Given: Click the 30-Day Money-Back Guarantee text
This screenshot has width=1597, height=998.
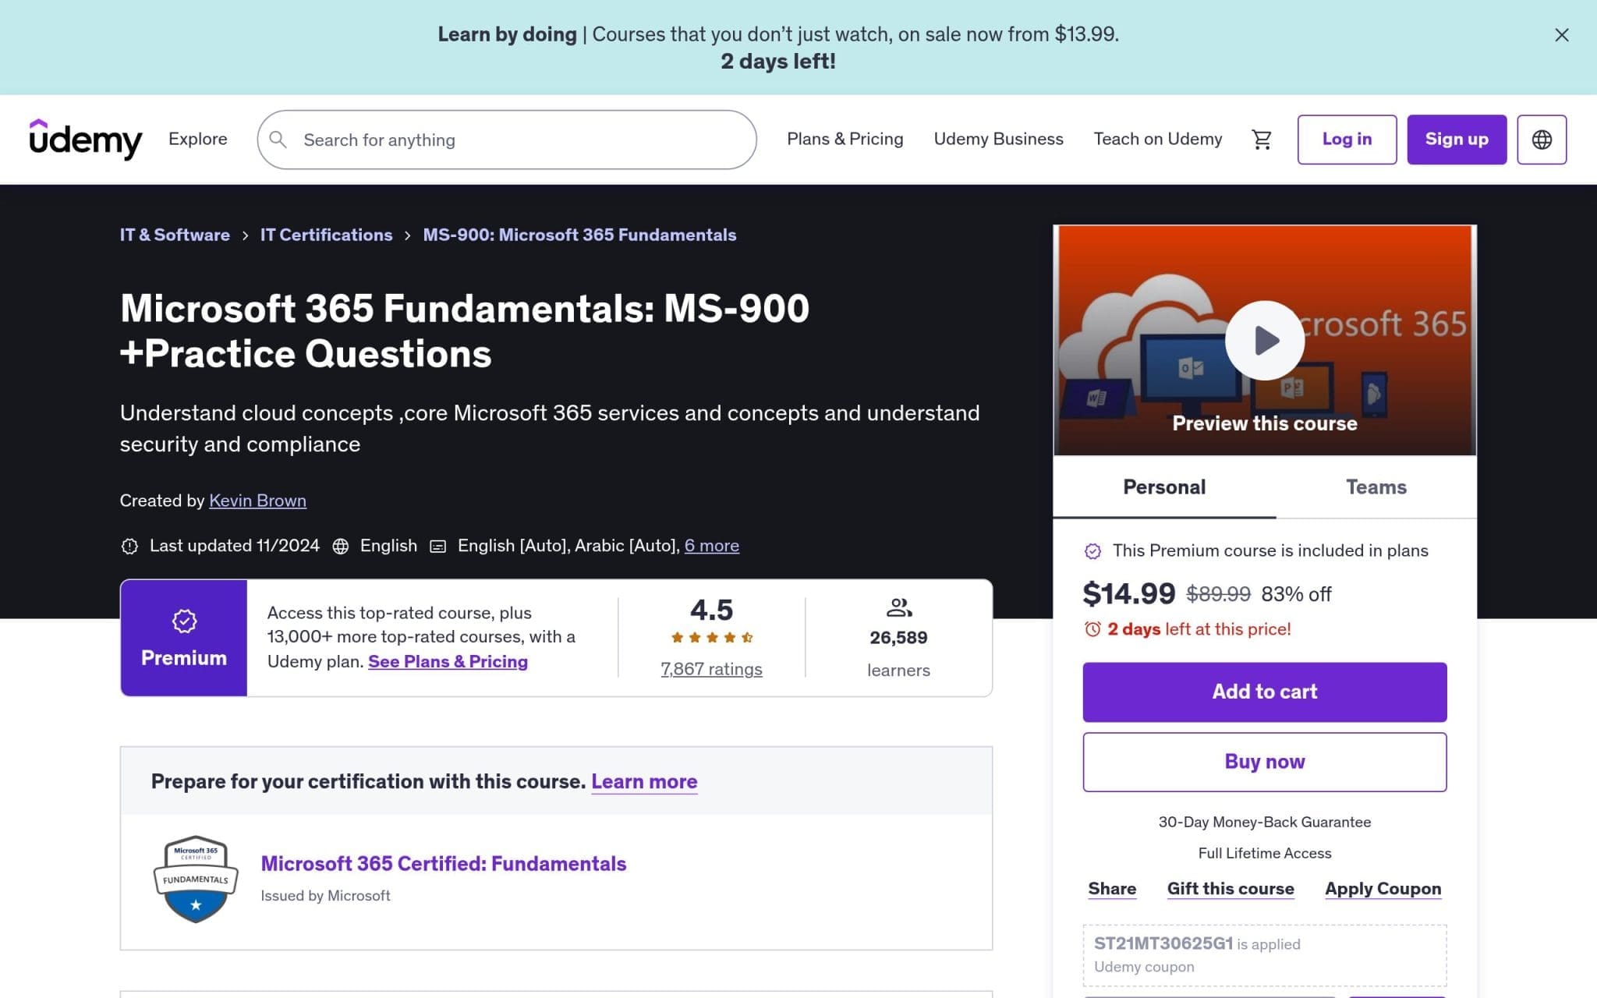Looking at the screenshot, I should (1264, 822).
